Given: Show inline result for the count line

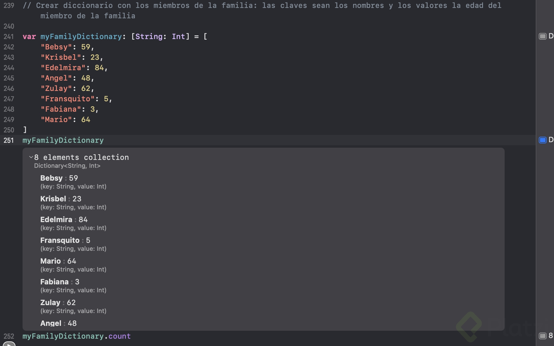Looking at the screenshot, I should pos(542,336).
